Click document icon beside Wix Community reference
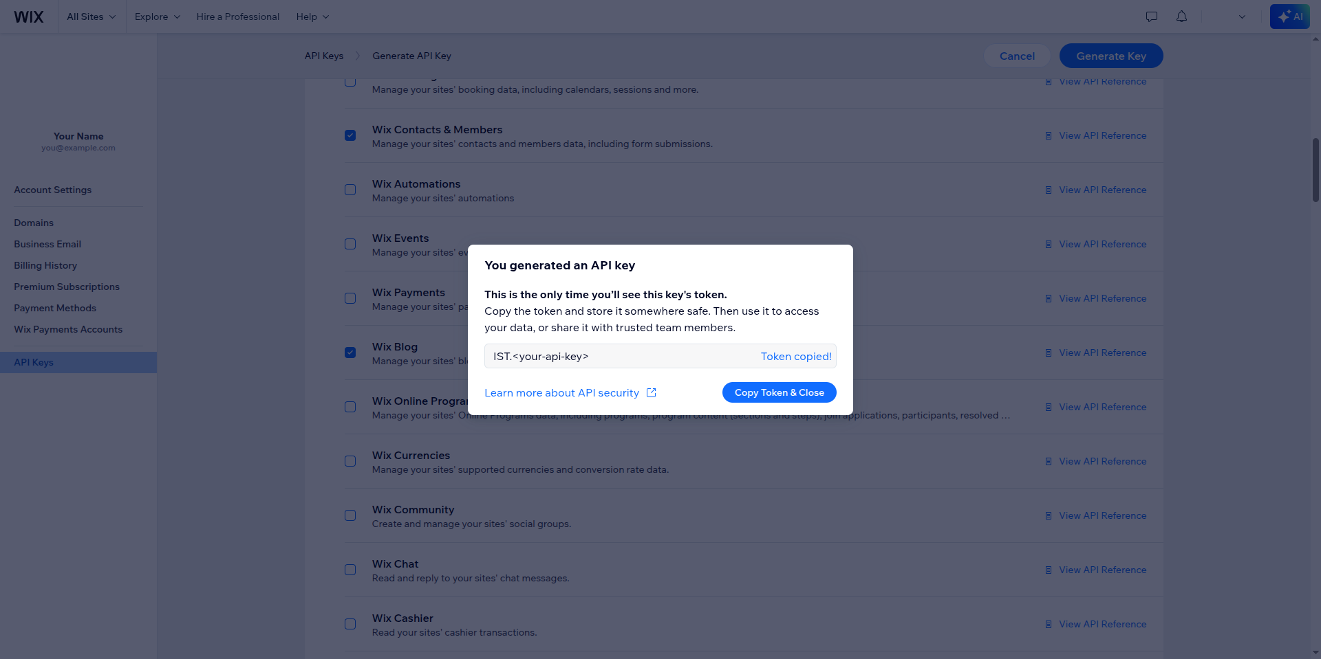 tap(1049, 515)
